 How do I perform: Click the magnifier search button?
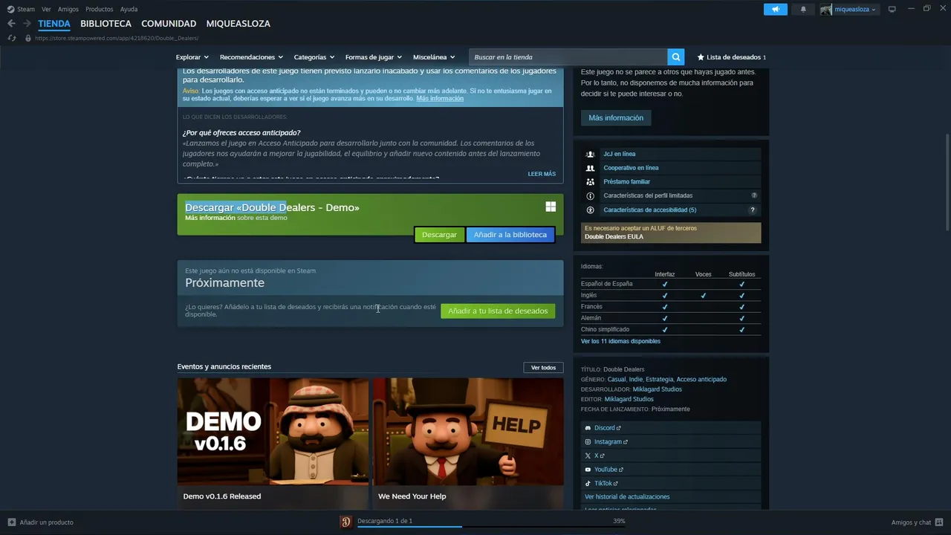click(675, 57)
